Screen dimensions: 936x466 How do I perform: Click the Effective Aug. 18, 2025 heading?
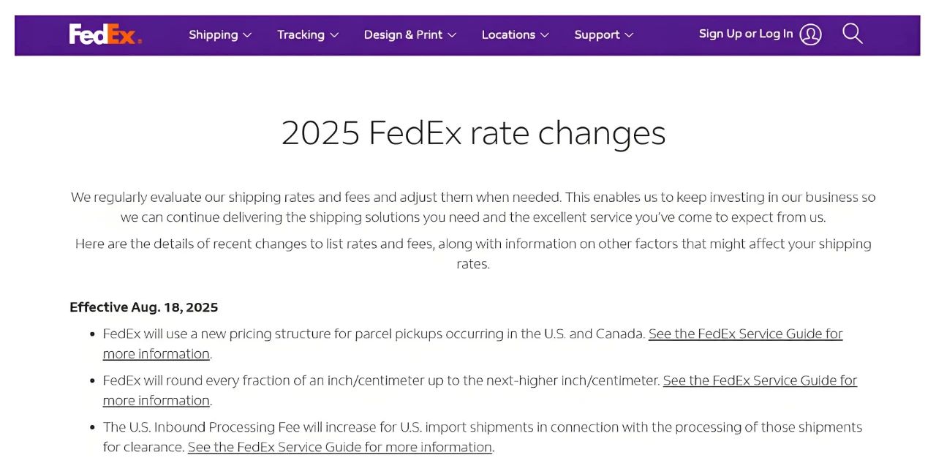pos(144,307)
